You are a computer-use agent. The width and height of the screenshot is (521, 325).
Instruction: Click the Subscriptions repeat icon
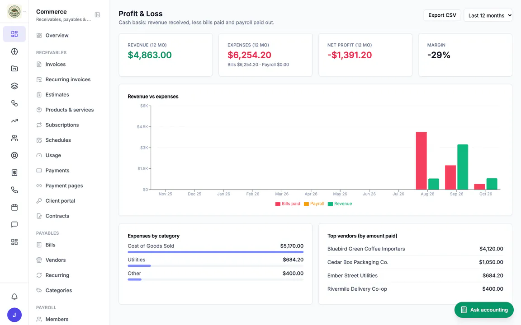(x=39, y=125)
